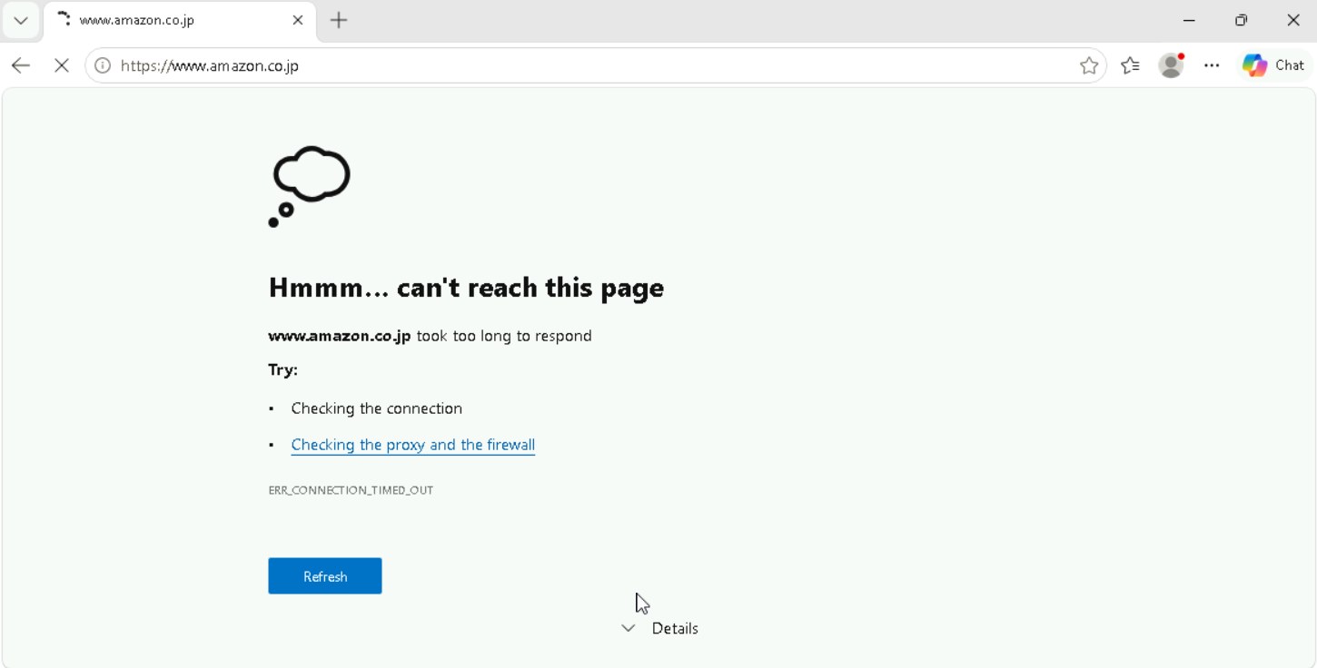Click the blue Refresh button
The image size is (1317, 668).
[x=325, y=576]
